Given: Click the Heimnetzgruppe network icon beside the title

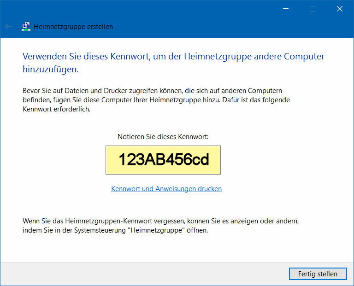Looking at the screenshot, I should point(26,27).
